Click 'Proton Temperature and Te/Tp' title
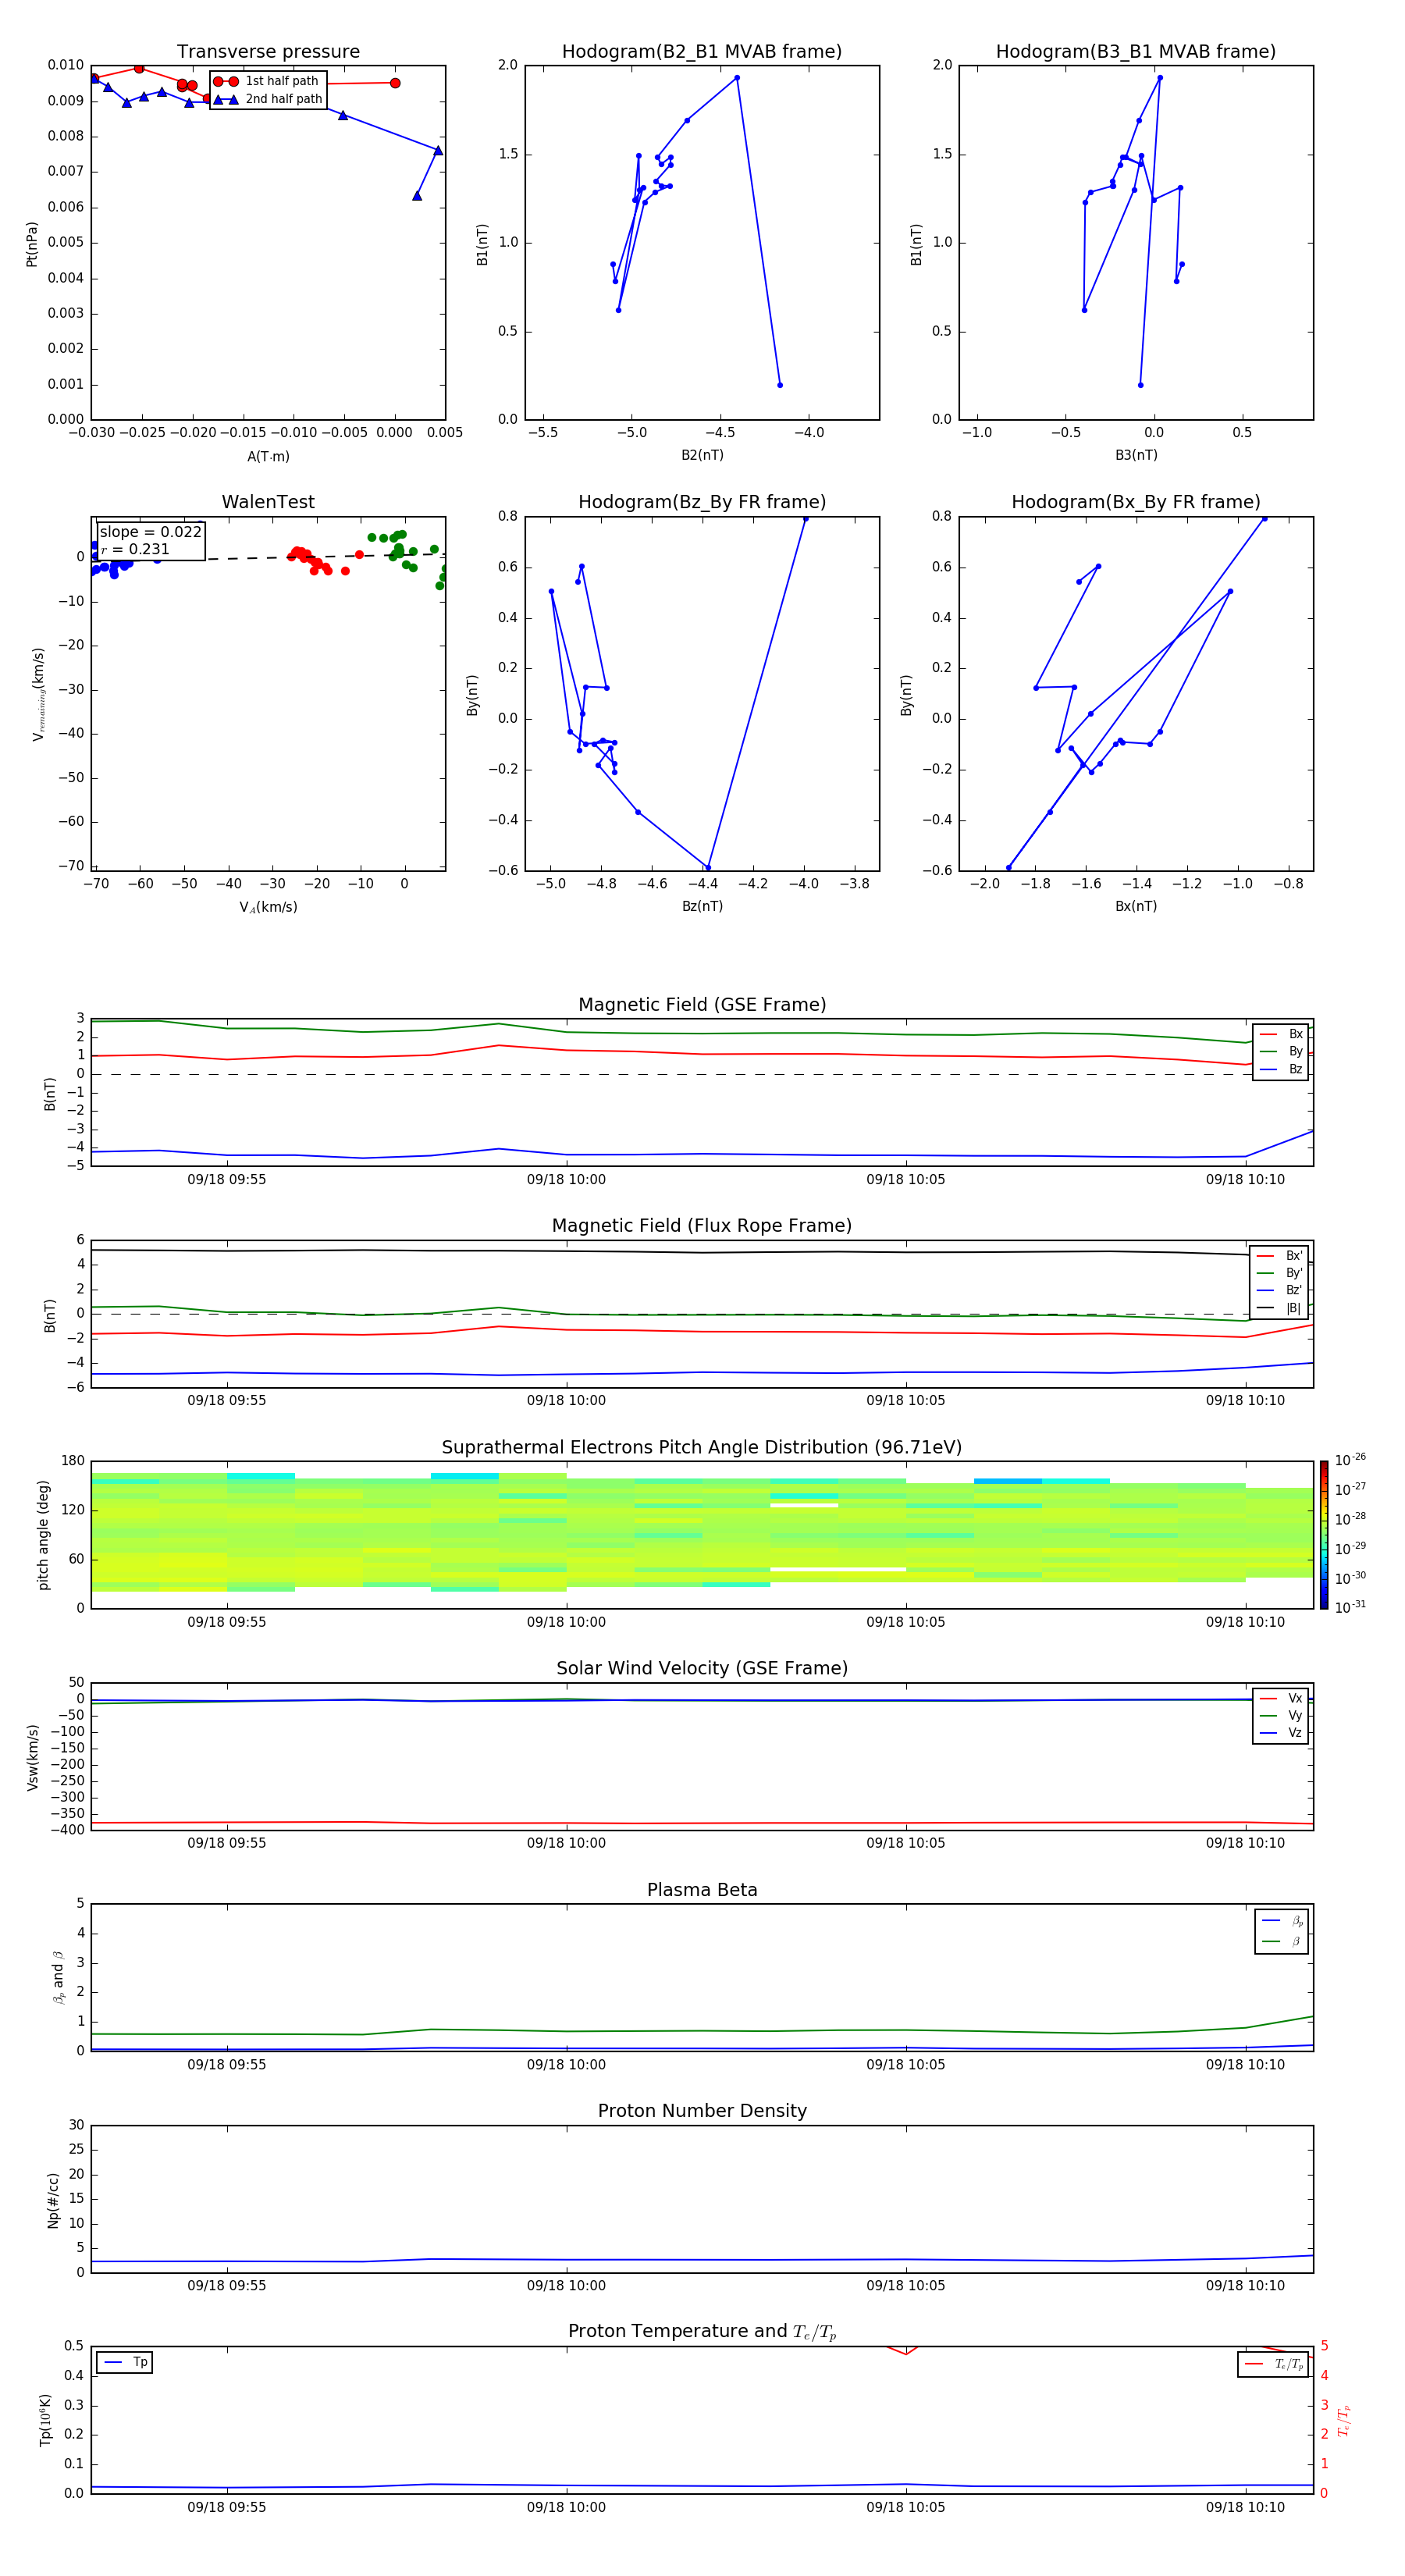 pyautogui.click(x=702, y=2332)
